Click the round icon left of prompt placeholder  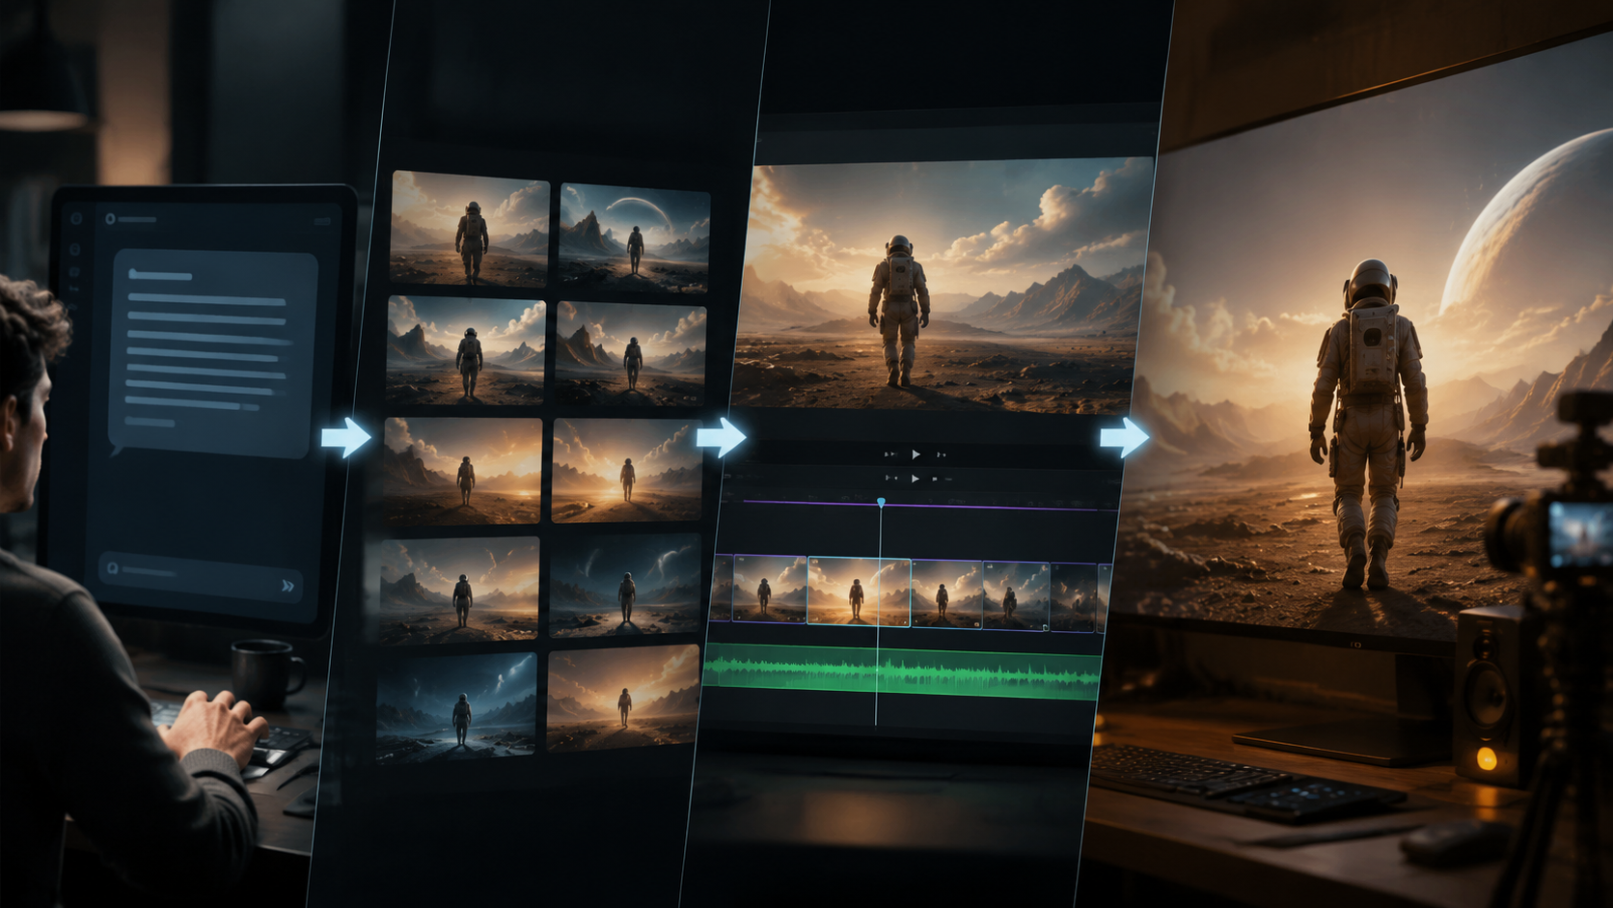click(x=113, y=568)
